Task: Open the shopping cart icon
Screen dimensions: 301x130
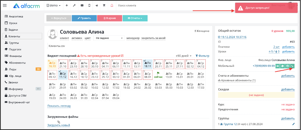Action: (x=104, y=6)
